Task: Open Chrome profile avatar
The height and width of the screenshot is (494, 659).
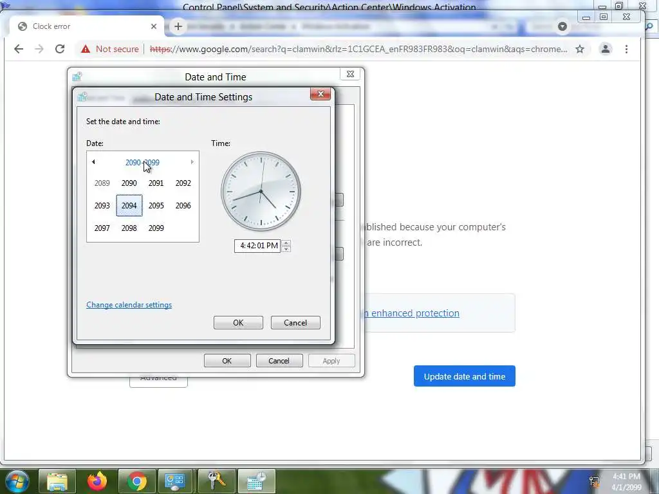Action: click(605, 49)
